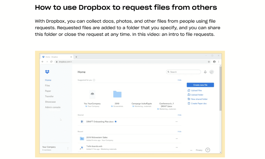Image resolution: width=265 pixels, height=159 pixels.
Task: Open the Admin console from the sidebar
Action: point(52,107)
